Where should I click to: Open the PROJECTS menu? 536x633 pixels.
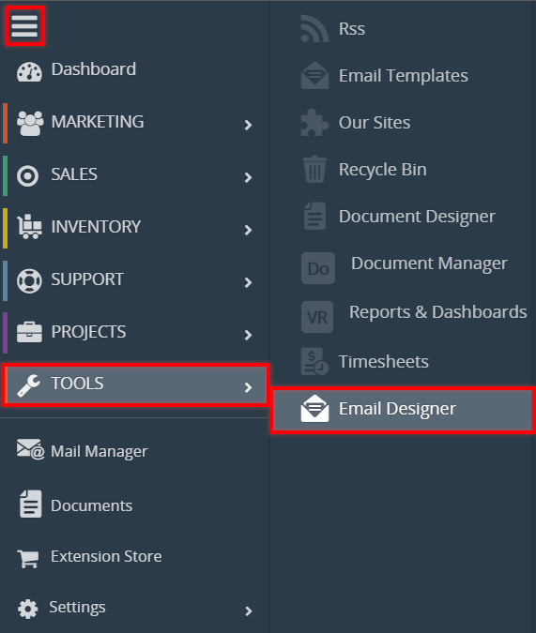(x=88, y=331)
